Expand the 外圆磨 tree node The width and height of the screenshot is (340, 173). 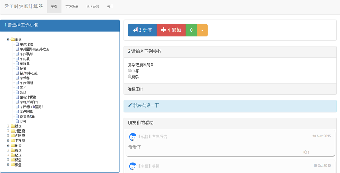8,131
